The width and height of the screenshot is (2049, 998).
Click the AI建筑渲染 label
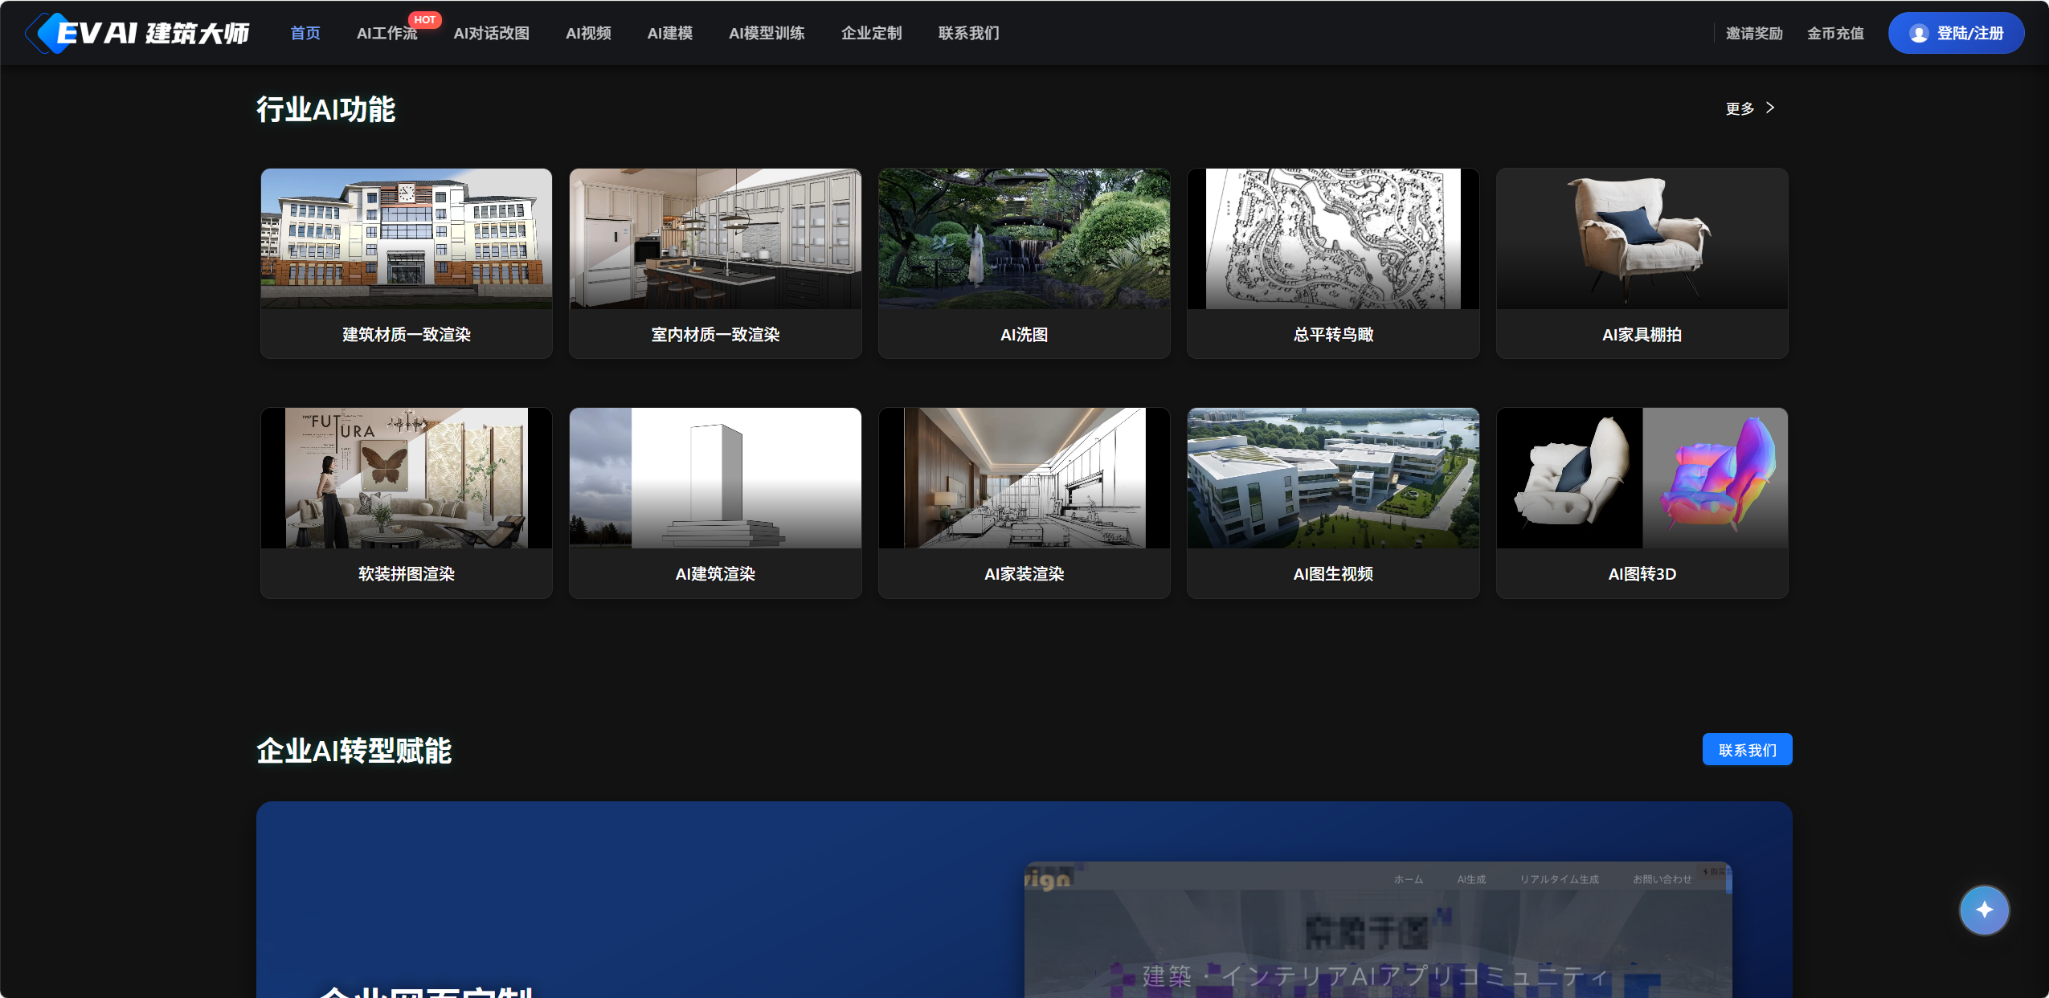coord(715,573)
